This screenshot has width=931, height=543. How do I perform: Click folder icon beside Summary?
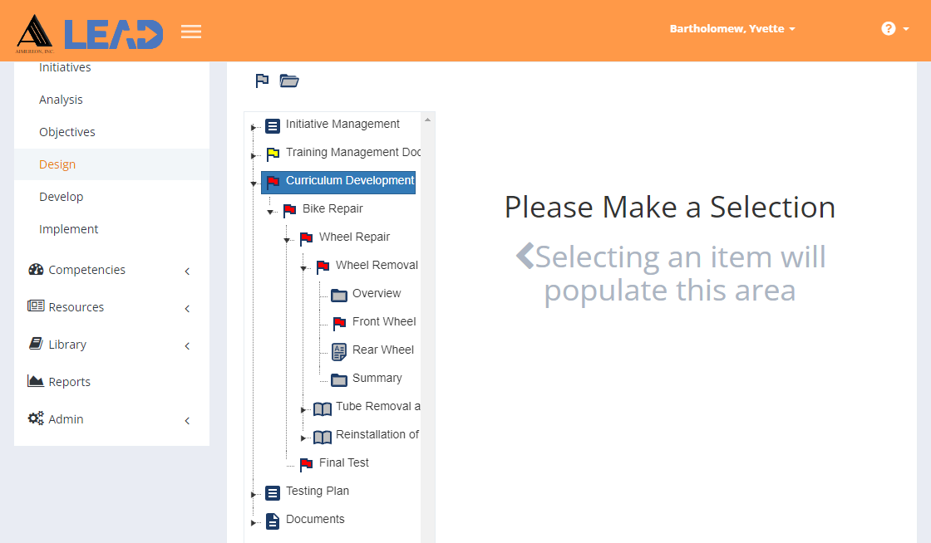pyautogui.click(x=339, y=380)
